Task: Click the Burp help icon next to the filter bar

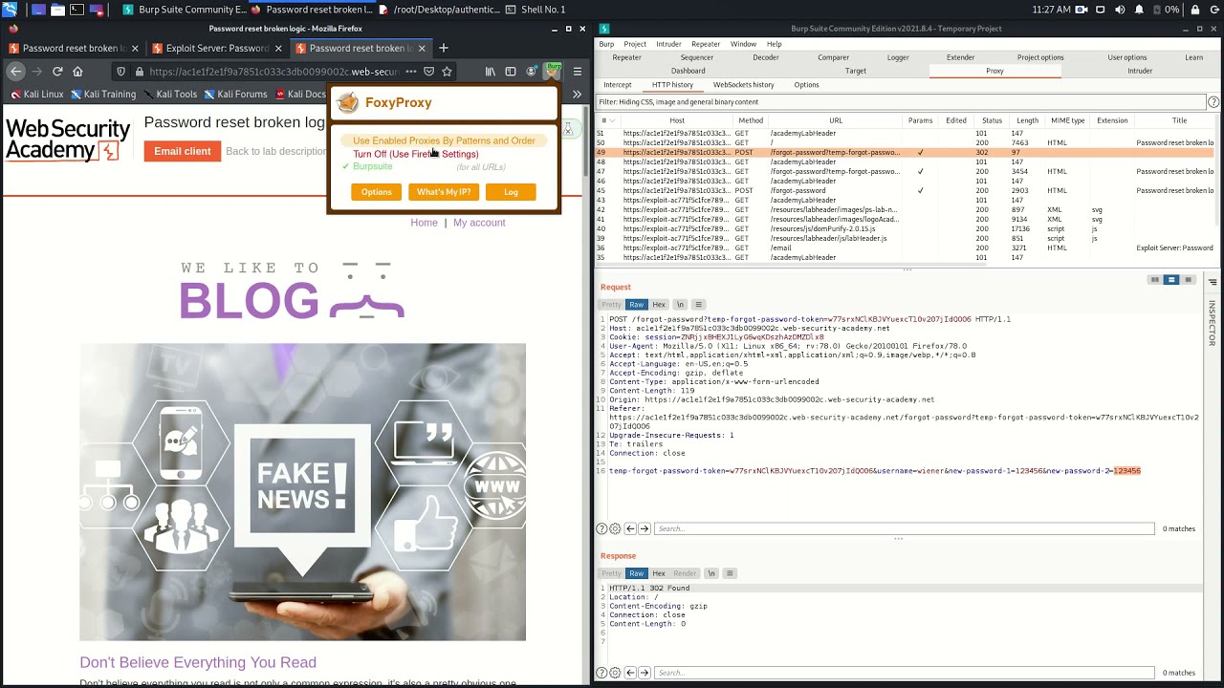Action: pyautogui.click(x=1213, y=102)
